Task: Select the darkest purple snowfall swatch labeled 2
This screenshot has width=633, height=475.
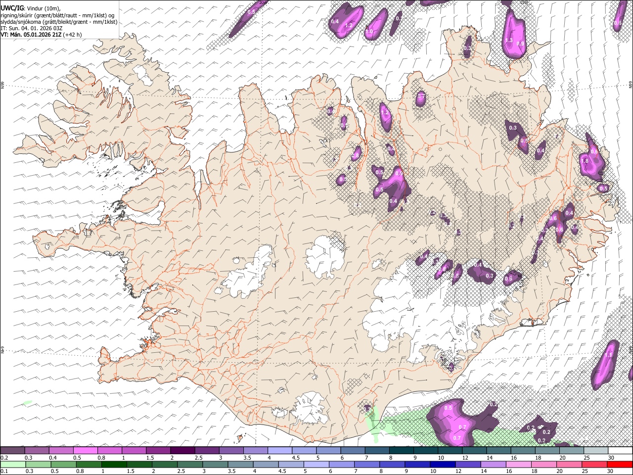Action: pos(182,451)
